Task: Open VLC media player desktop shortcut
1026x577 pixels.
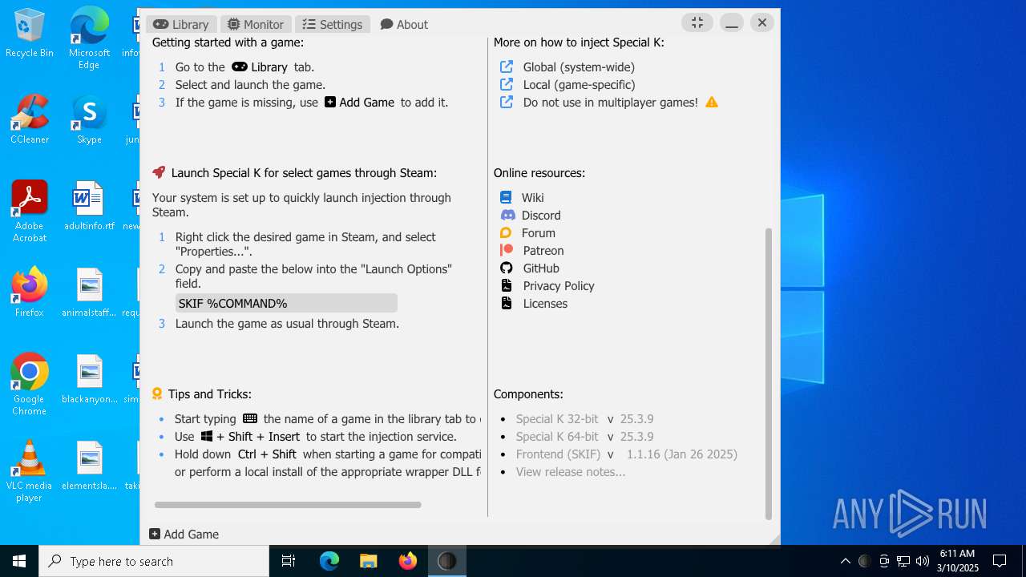Action: point(30,471)
